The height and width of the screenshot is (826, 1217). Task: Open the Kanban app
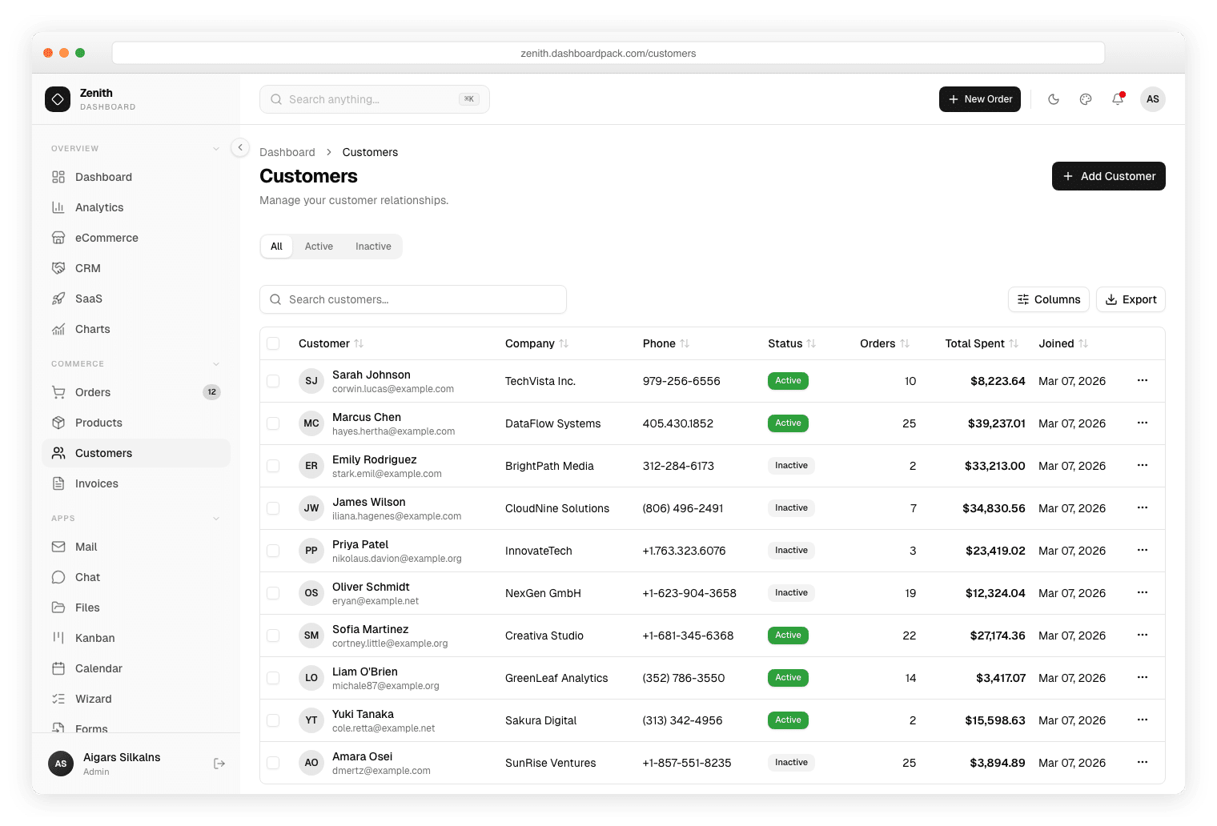click(x=94, y=638)
